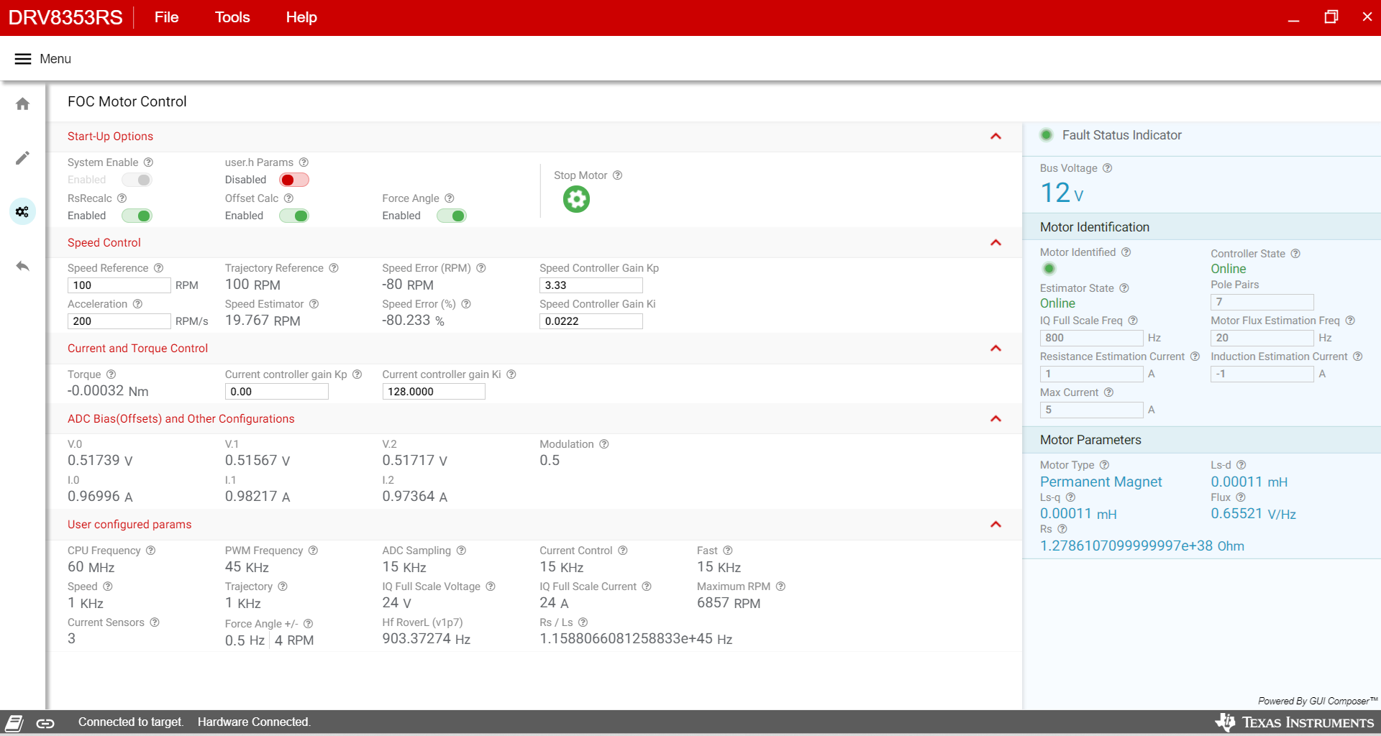Open help for Speed Error (RPM)
1381x736 pixels.
pos(481,268)
